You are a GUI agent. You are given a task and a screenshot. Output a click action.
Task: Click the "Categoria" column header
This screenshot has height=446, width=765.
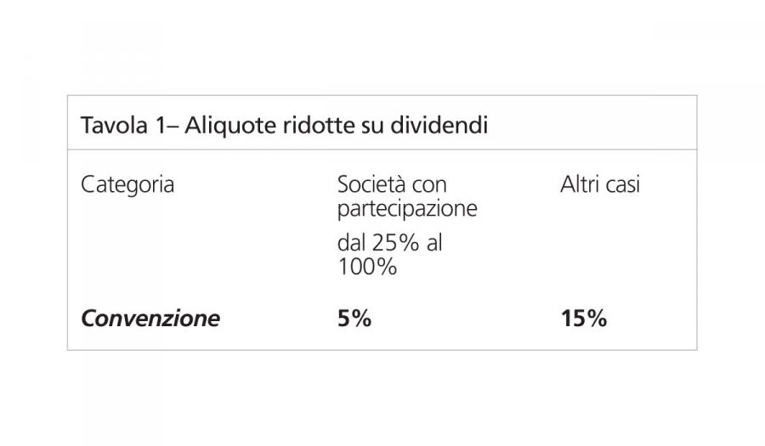coord(127,184)
